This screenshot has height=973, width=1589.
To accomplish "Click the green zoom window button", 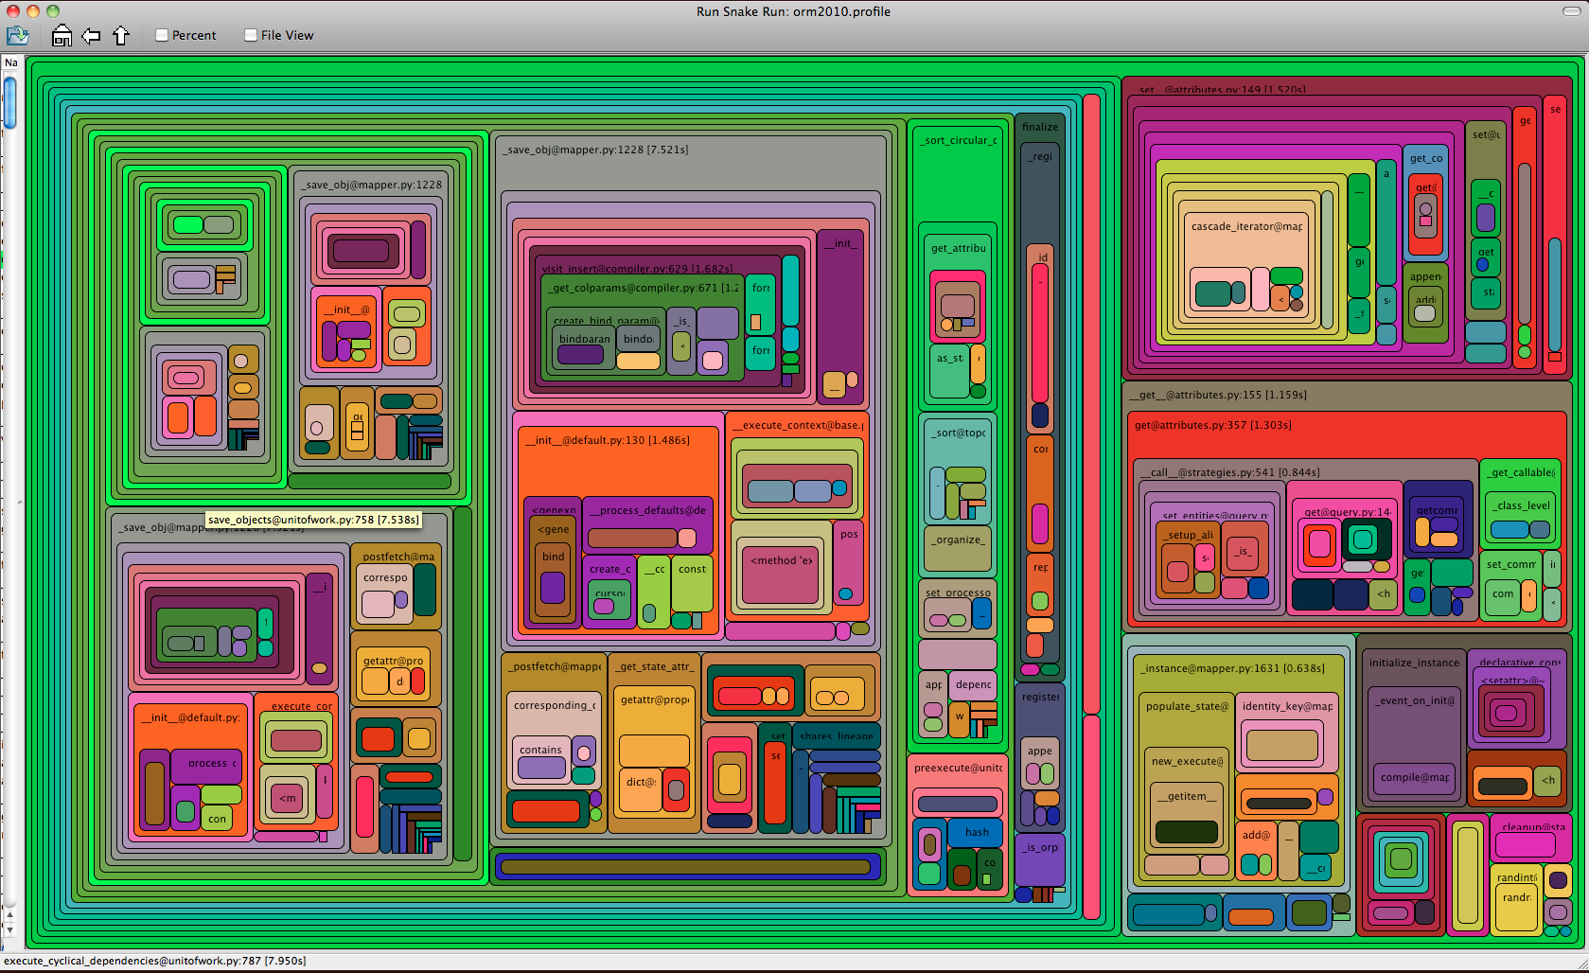I will [53, 11].
